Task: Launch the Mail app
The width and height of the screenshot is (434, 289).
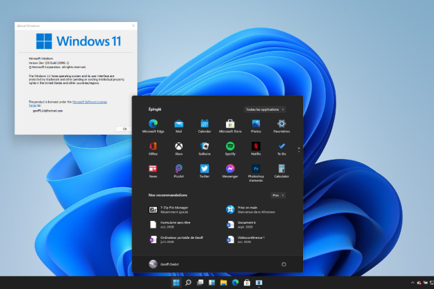Action: pos(179,126)
